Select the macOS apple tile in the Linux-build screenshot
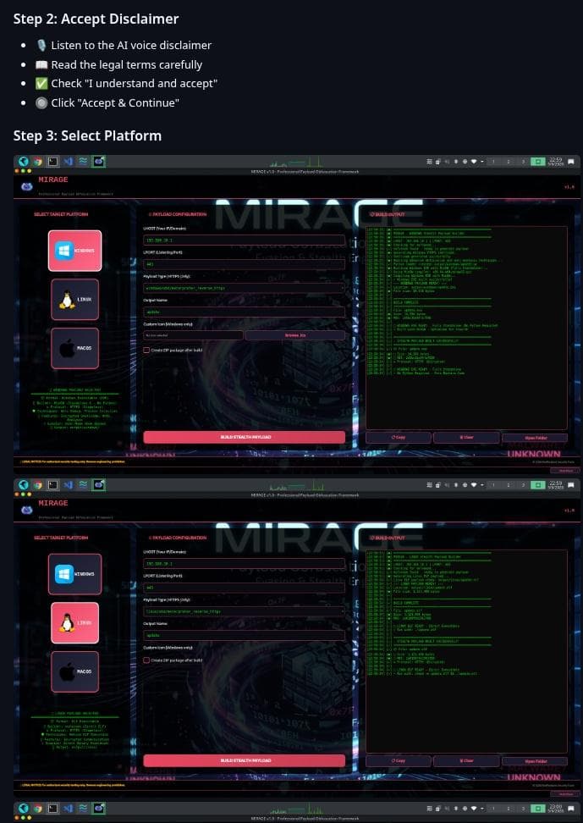Viewport: 583px width, 823px height. 75,671
